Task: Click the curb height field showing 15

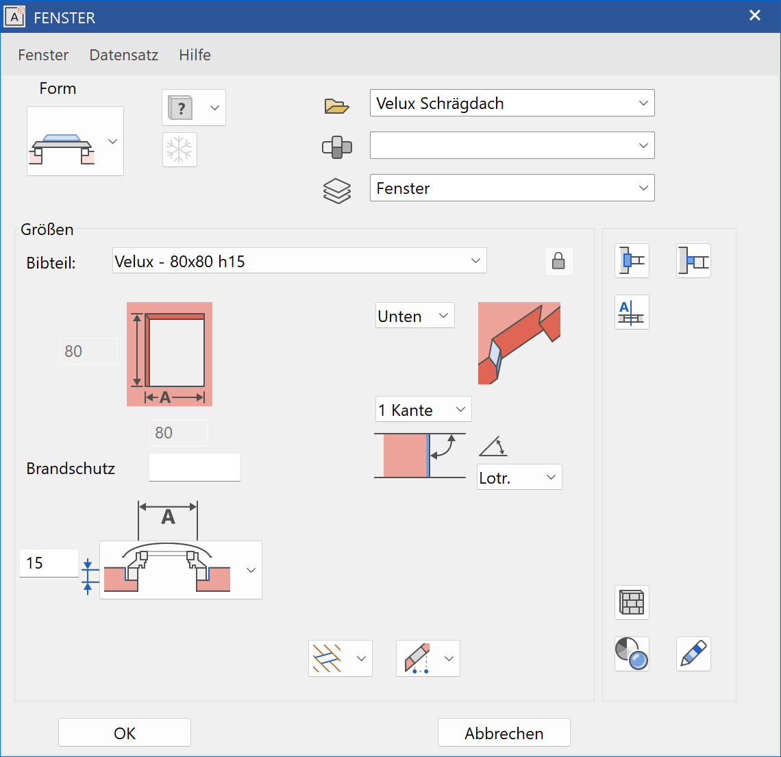Action: click(x=49, y=563)
